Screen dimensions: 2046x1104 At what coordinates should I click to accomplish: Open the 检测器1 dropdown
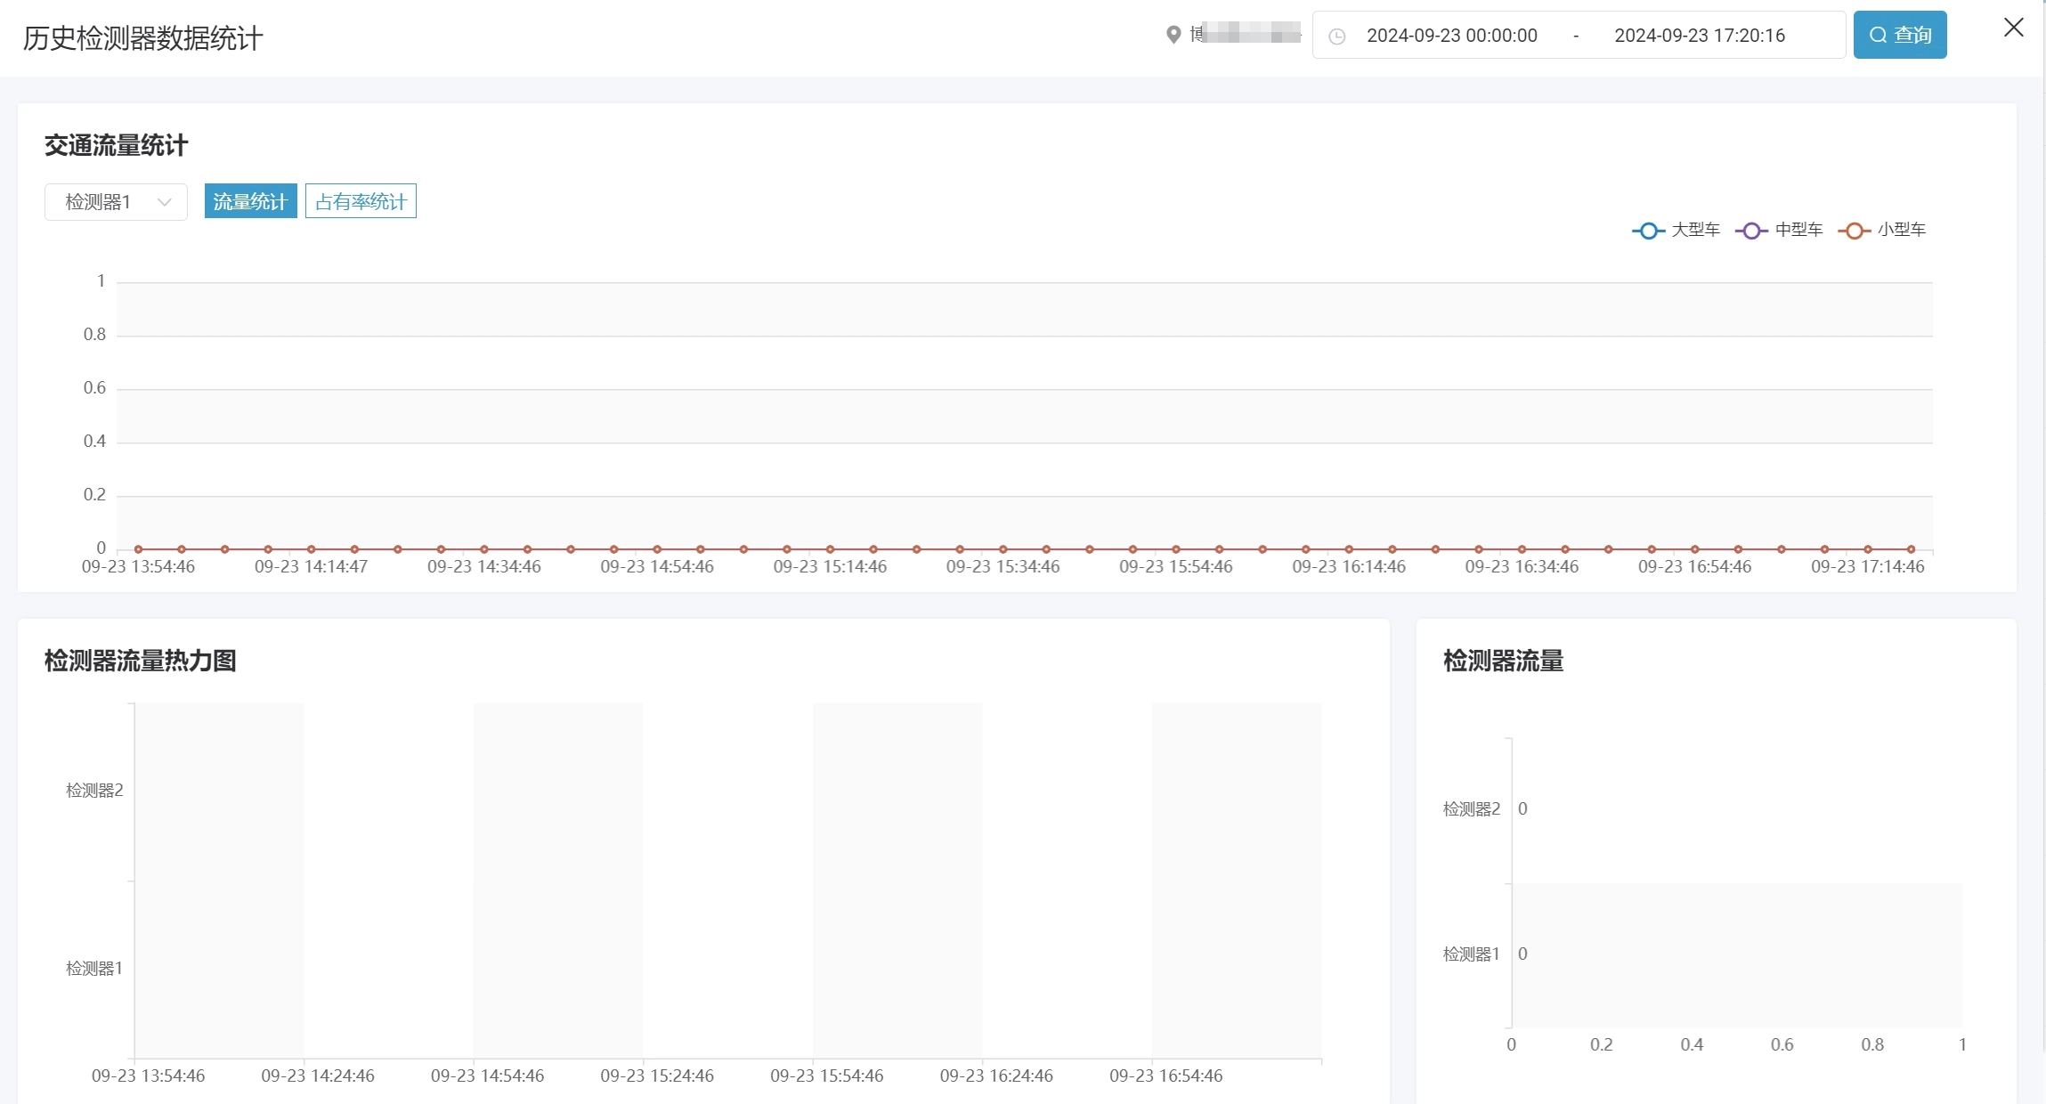(115, 202)
